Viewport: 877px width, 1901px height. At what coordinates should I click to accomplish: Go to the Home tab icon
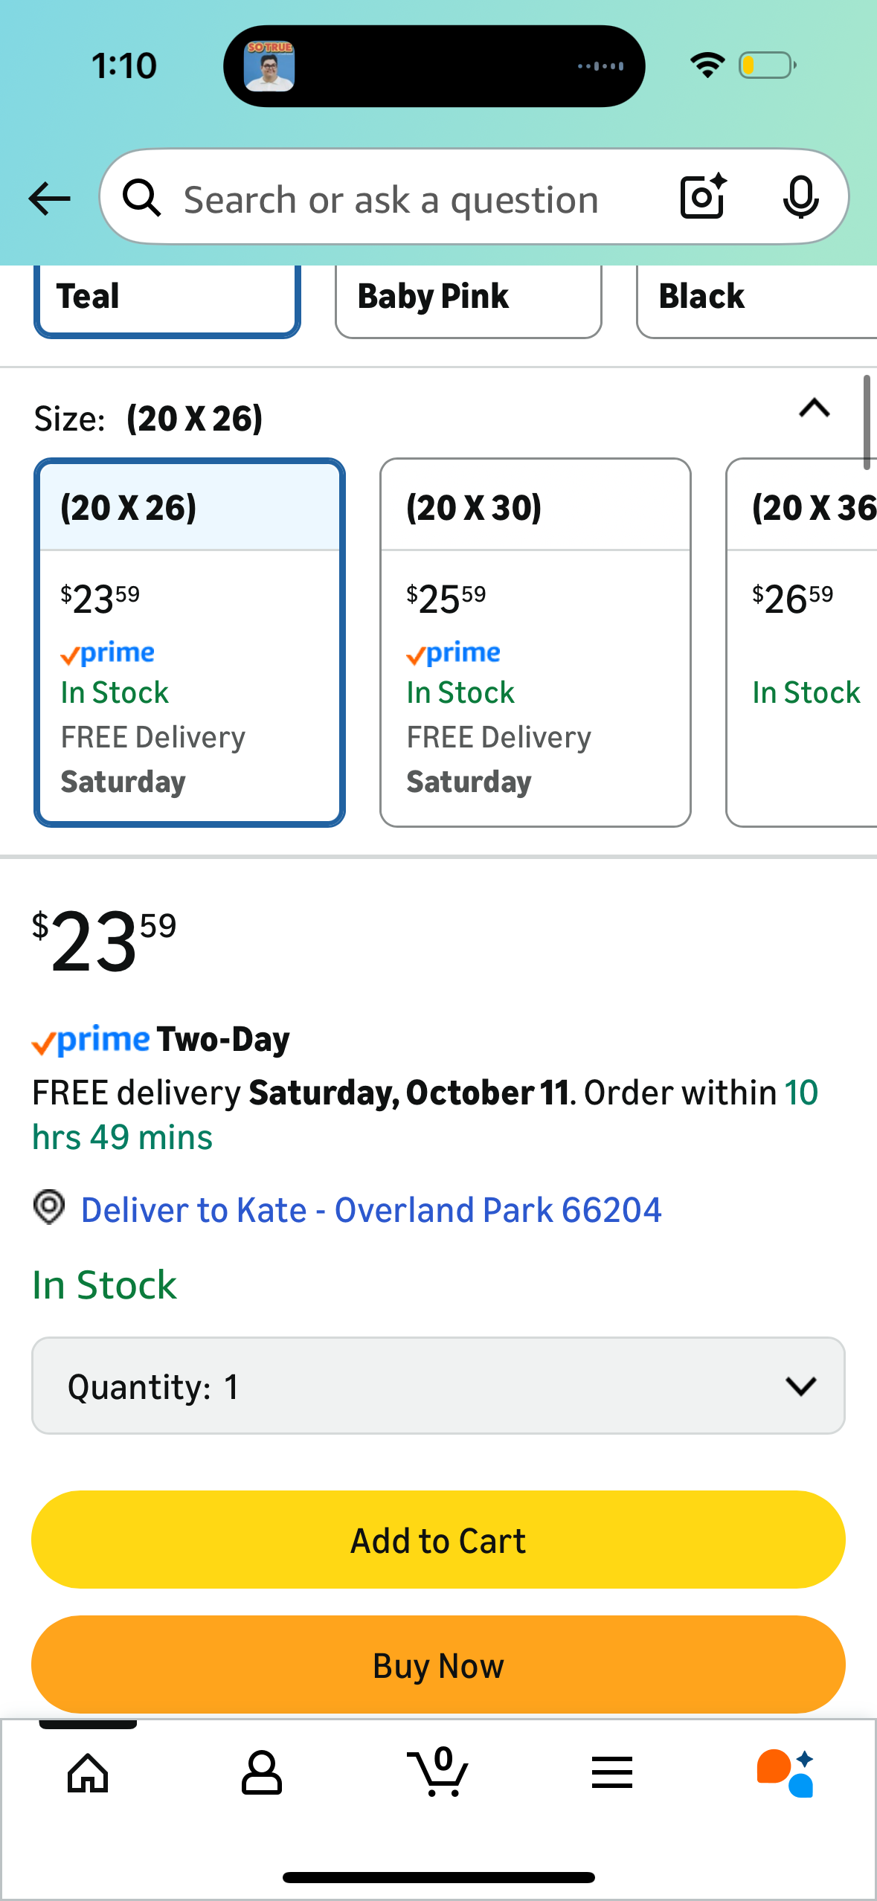tap(88, 1773)
